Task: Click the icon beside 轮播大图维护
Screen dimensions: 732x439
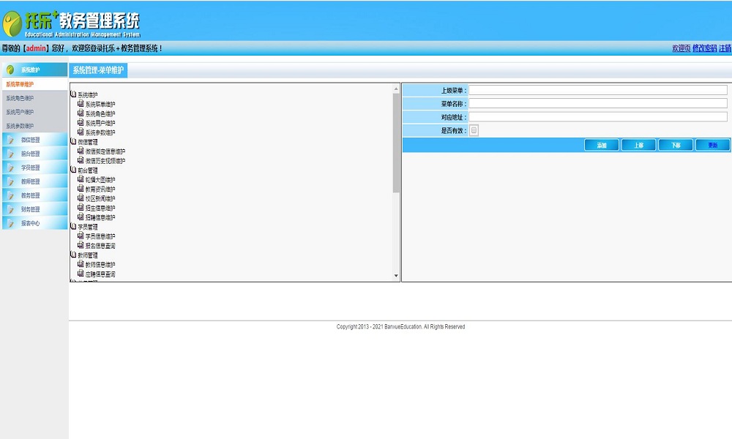Action: click(x=81, y=179)
